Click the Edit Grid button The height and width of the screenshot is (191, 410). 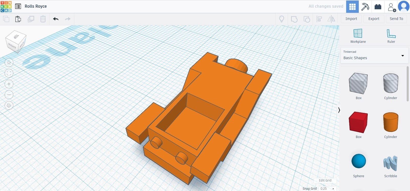325,181
